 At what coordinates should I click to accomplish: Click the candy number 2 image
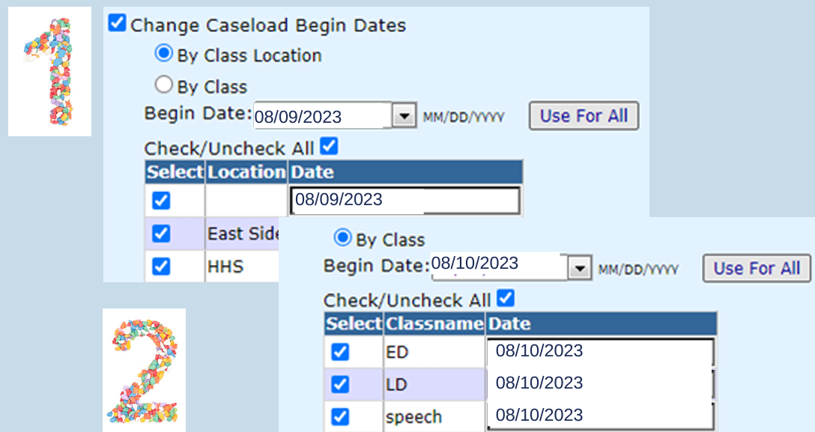[144, 369]
